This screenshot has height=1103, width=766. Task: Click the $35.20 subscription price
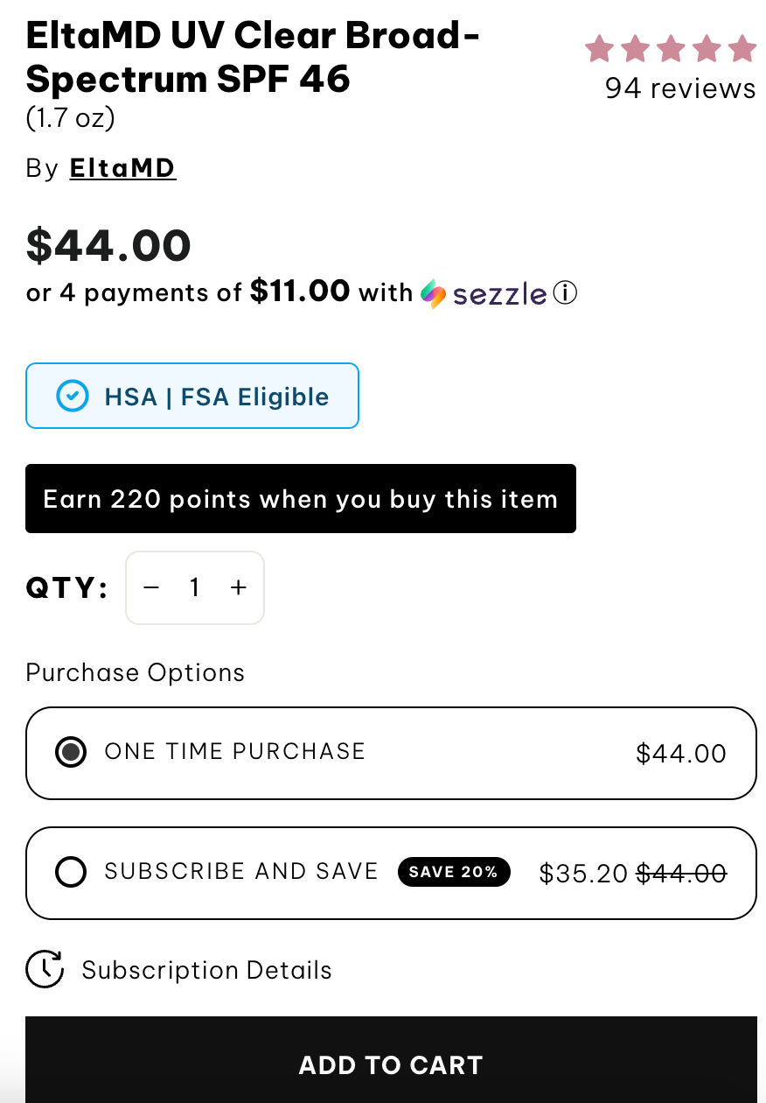coord(583,873)
